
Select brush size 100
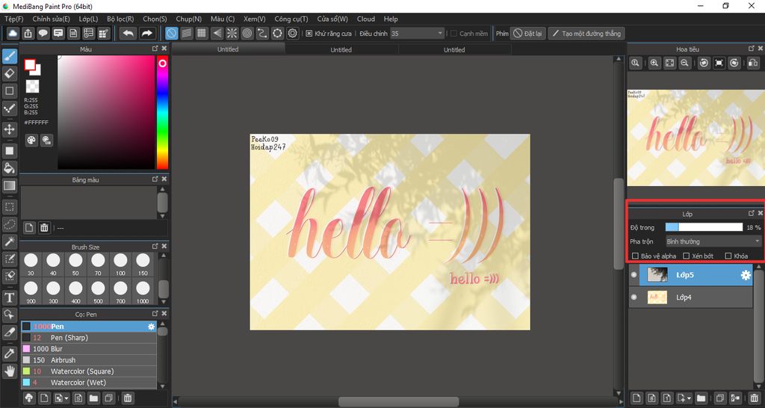120,264
